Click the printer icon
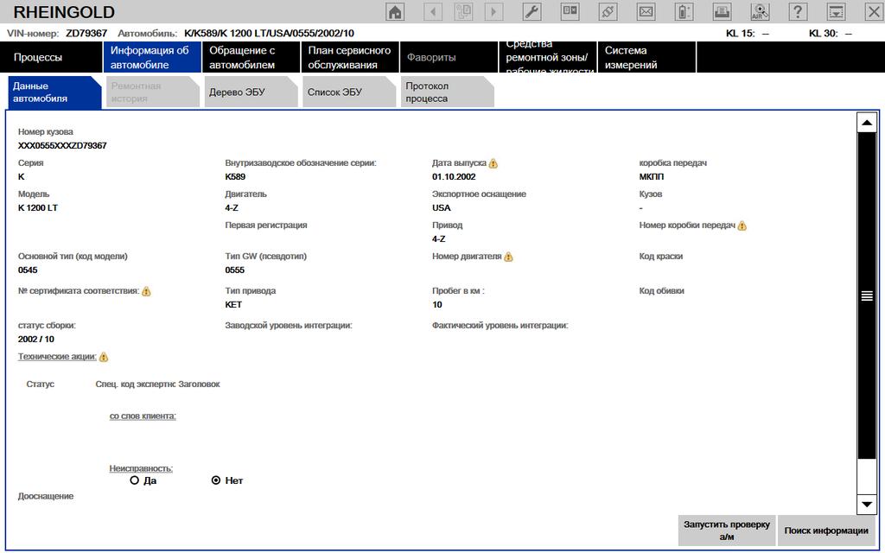The height and width of the screenshot is (553, 885). point(722,12)
